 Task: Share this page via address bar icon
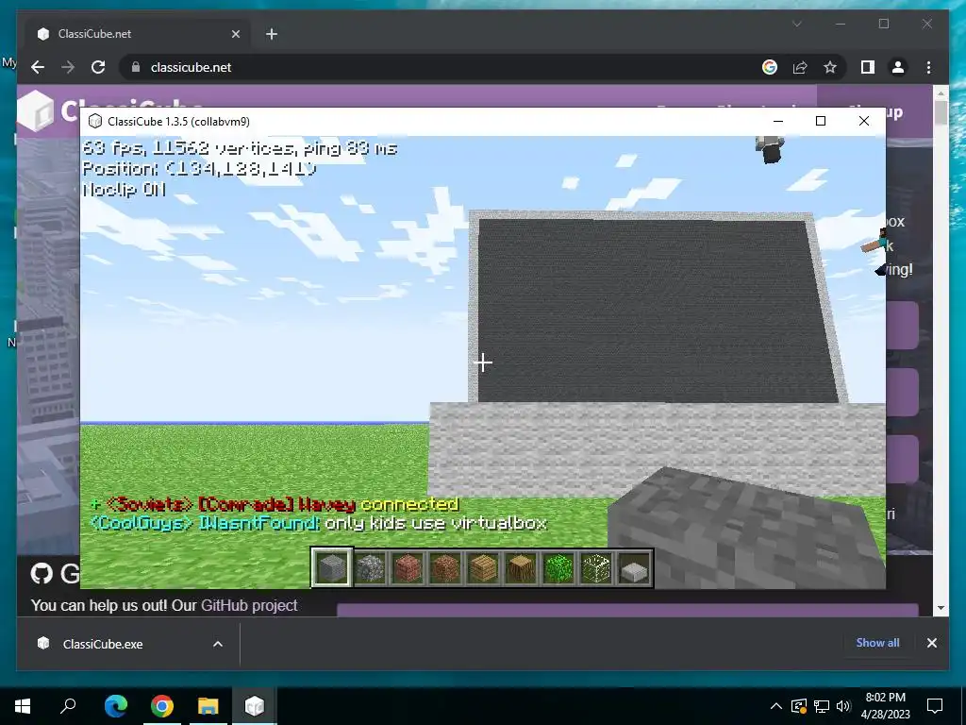click(x=800, y=67)
